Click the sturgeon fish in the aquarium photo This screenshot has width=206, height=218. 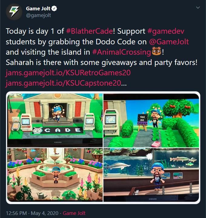(x=118, y=165)
